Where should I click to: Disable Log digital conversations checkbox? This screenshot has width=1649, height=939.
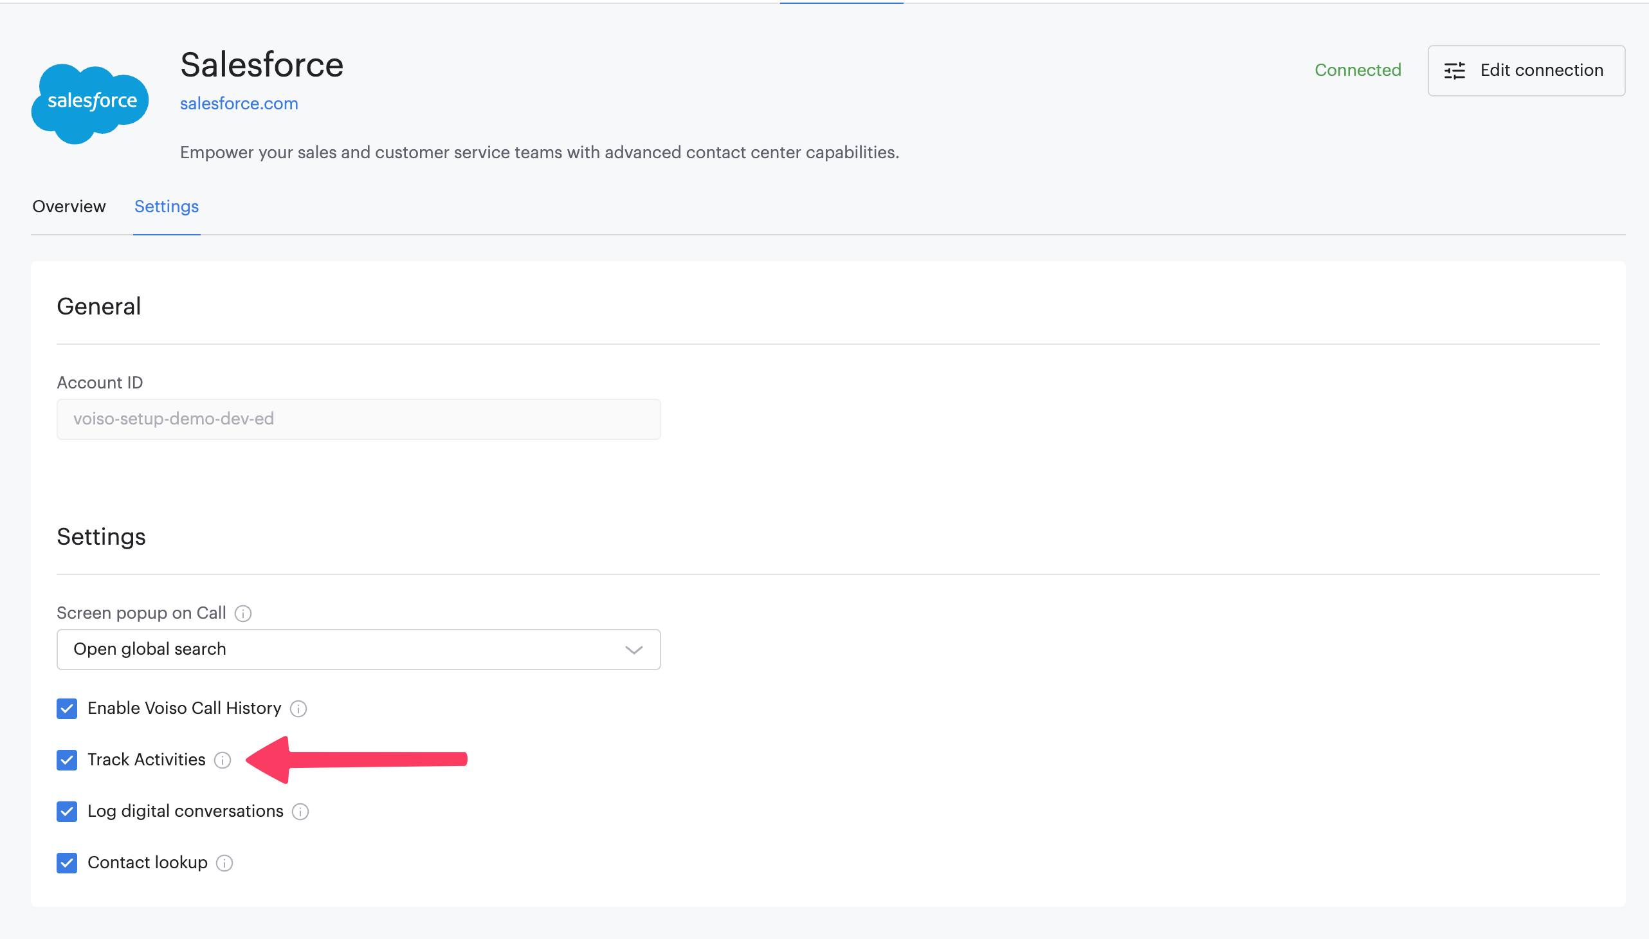point(67,812)
